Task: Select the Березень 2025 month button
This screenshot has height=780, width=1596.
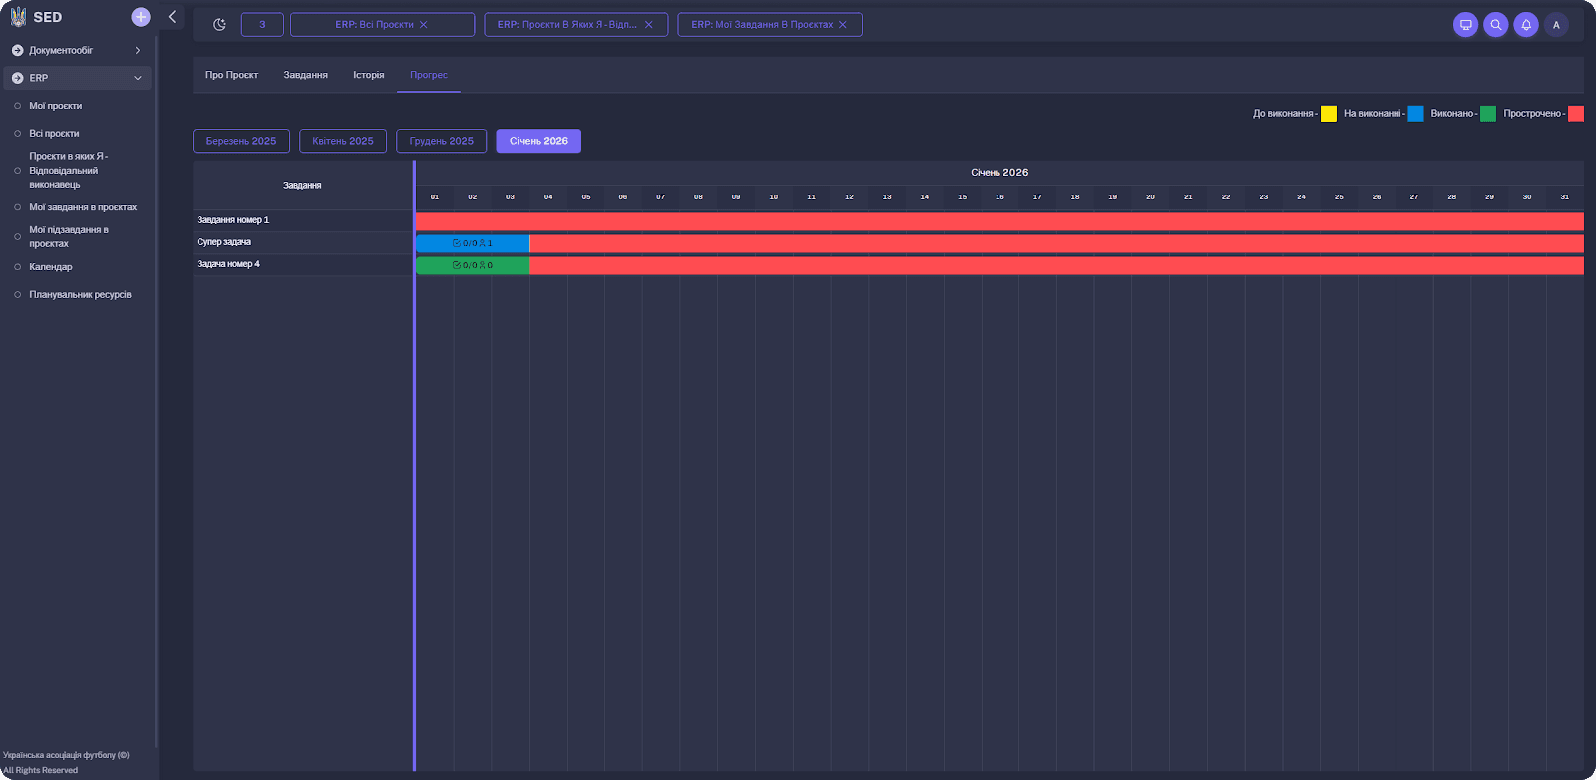Action: (x=241, y=141)
